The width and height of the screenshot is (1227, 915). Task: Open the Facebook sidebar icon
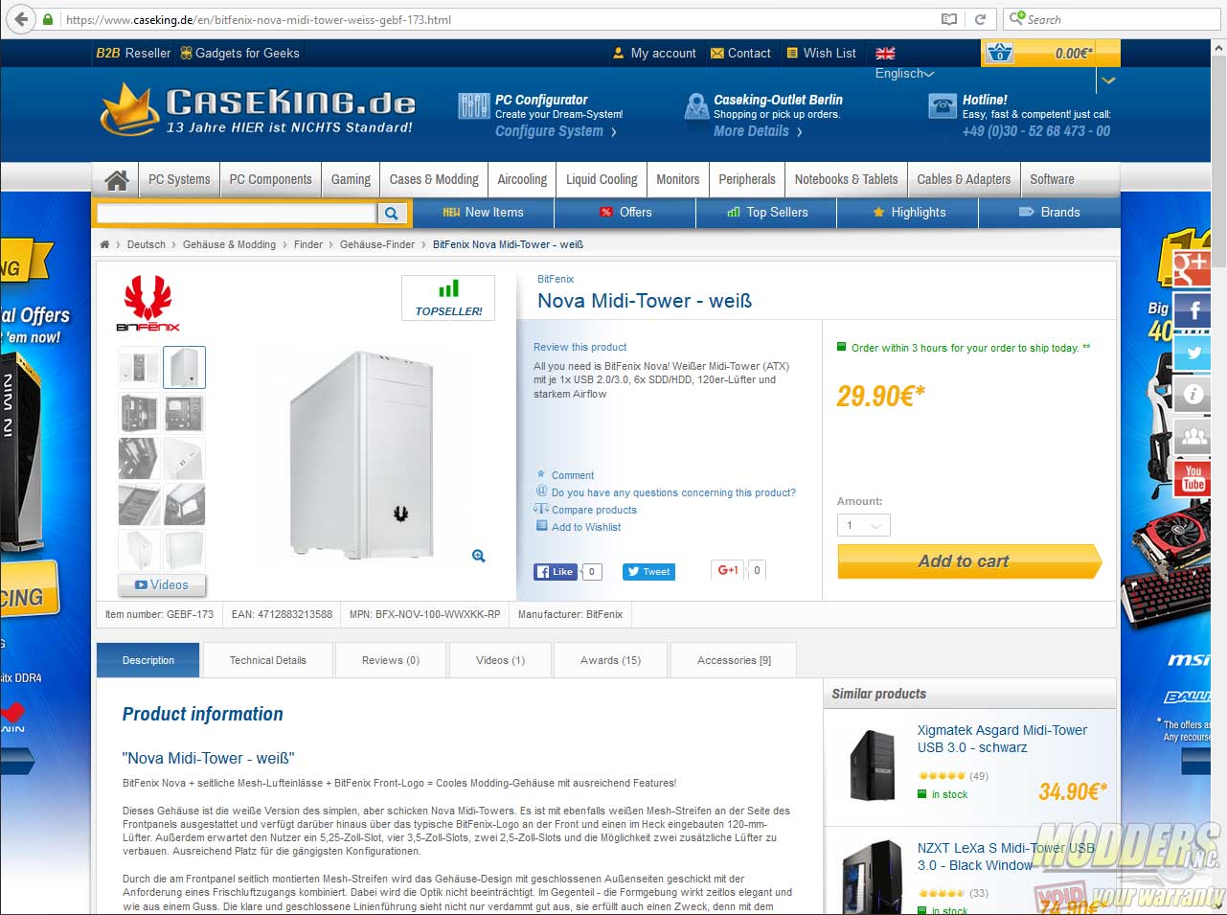1193,310
